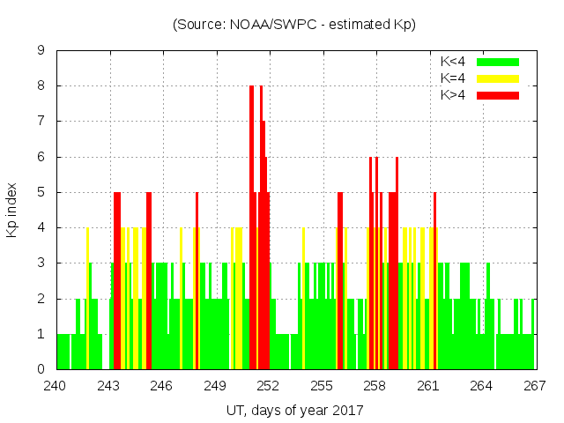
Task: Click the 'Kp index' y-axis label
Action: [x=12, y=210]
